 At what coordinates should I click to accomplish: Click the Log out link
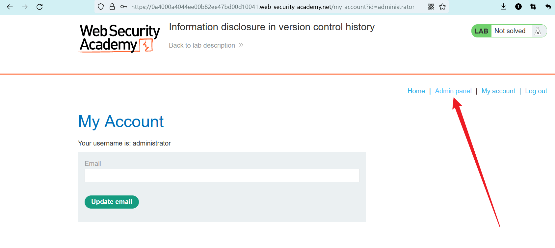pos(536,91)
